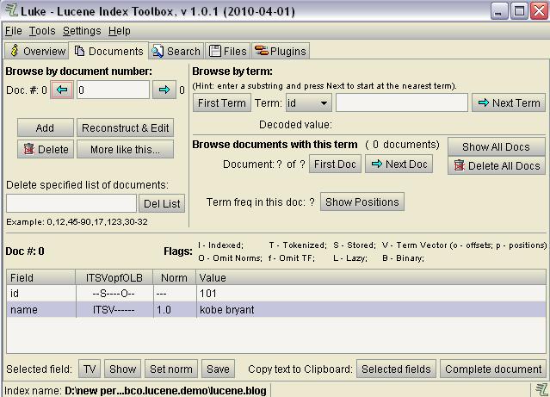The height and width of the screenshot is (397, 550).
Task: Click the Add document button
Action: [46, 127]
